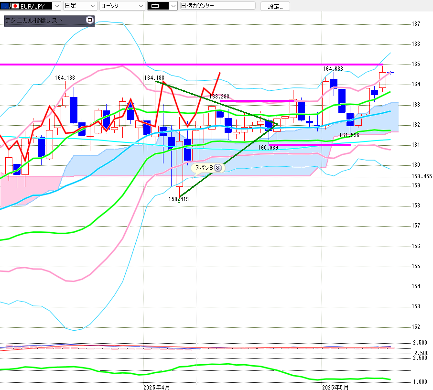Select the long magenta horizontal line at 165
The height and width of the screenshot is (390, 433).
click(x=192, y=65)
